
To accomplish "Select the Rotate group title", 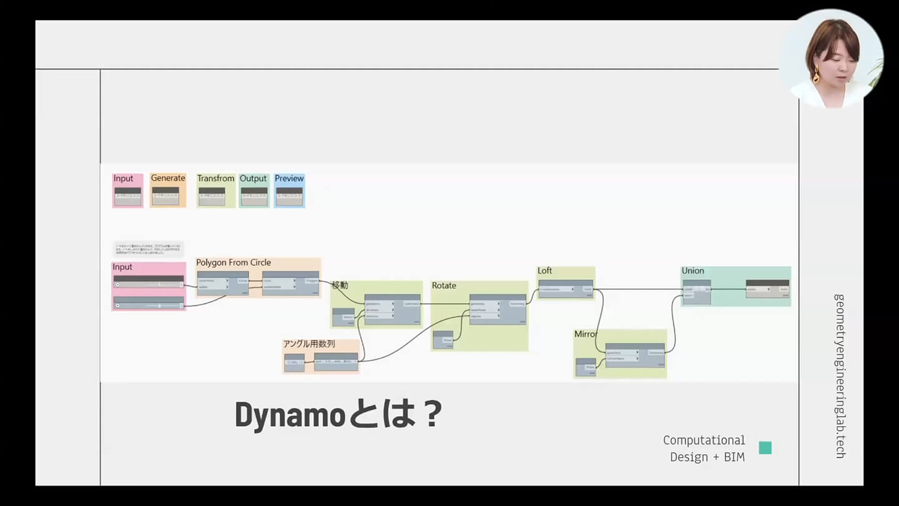I will click(444, 285).
